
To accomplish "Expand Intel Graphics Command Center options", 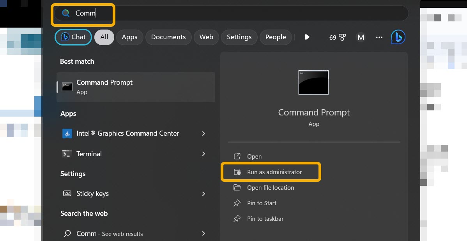I will click(x=203, y=133).
